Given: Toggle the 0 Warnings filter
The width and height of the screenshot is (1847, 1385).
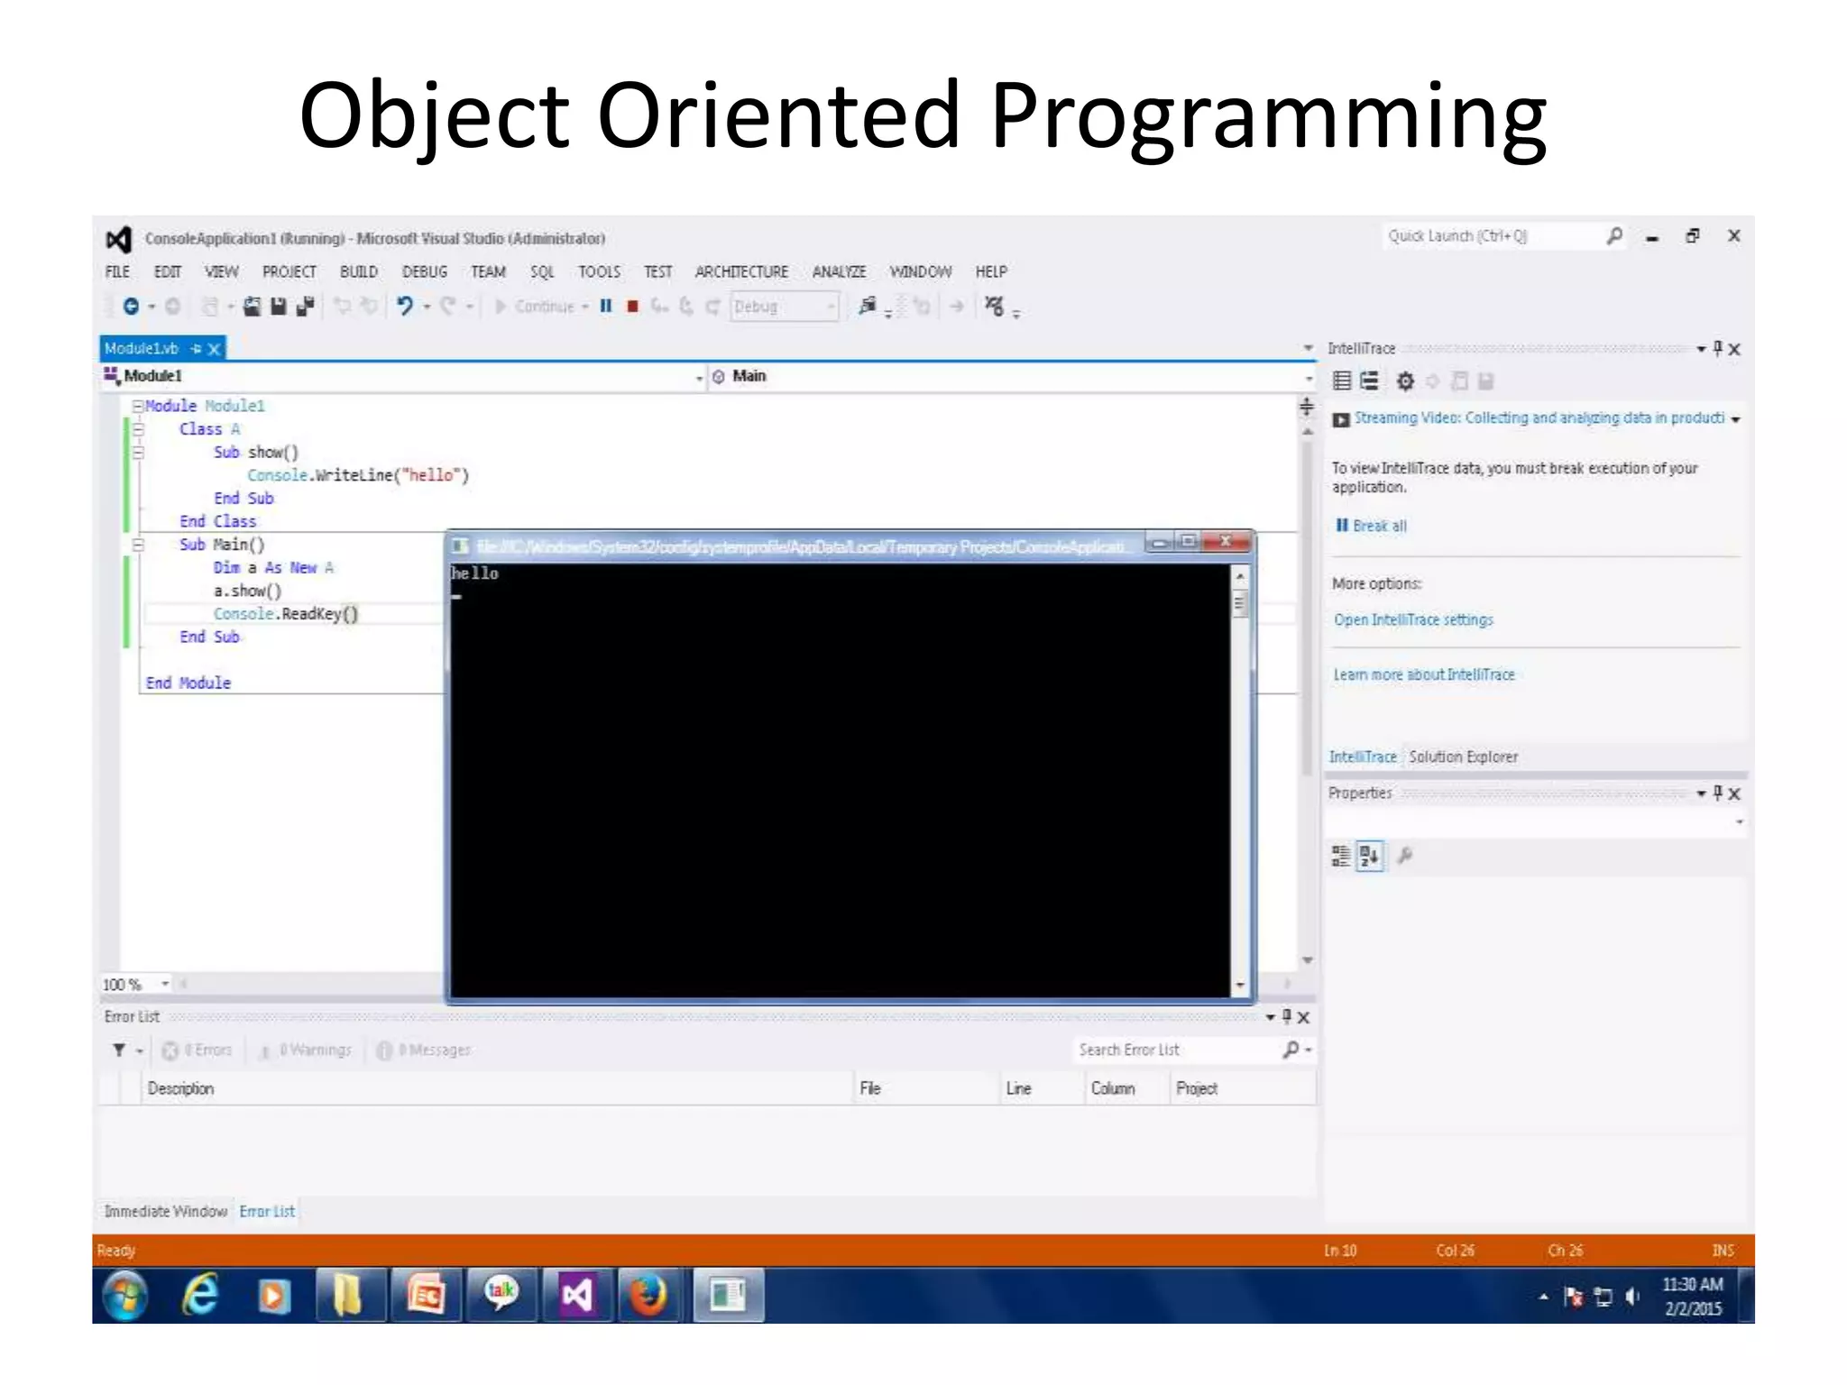Looking at the screenshot, I should coord(306,1050).
